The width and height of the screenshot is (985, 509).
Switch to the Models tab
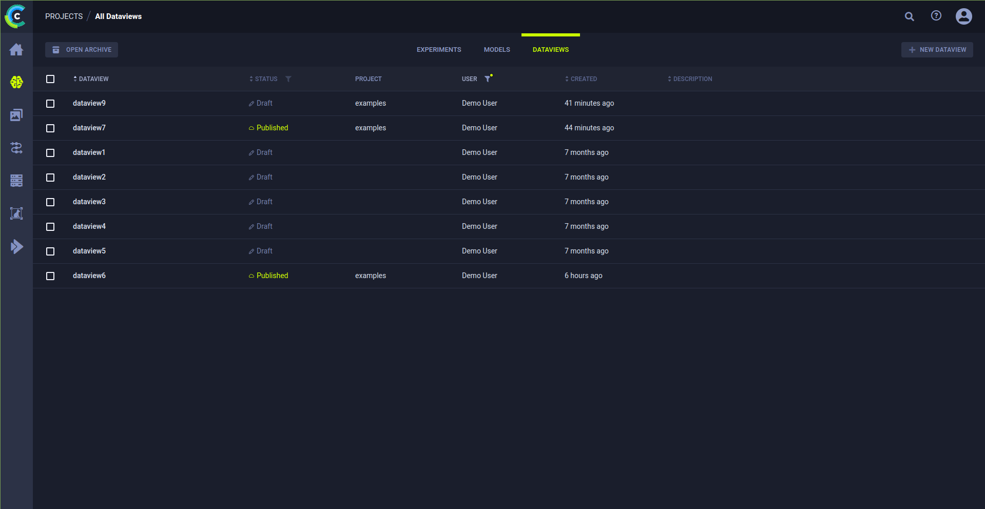tap(496, 50)
